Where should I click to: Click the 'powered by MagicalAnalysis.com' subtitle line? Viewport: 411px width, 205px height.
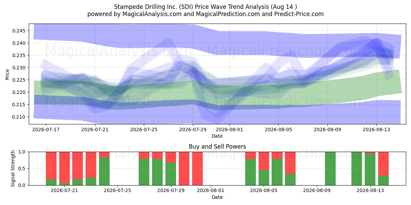[x=206, y=14]
